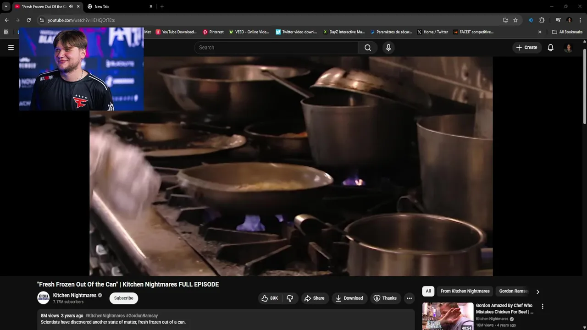Click the #GordonRamsay hashtag
The width and height of the screenshot is (587, 330).
[142, 316]
